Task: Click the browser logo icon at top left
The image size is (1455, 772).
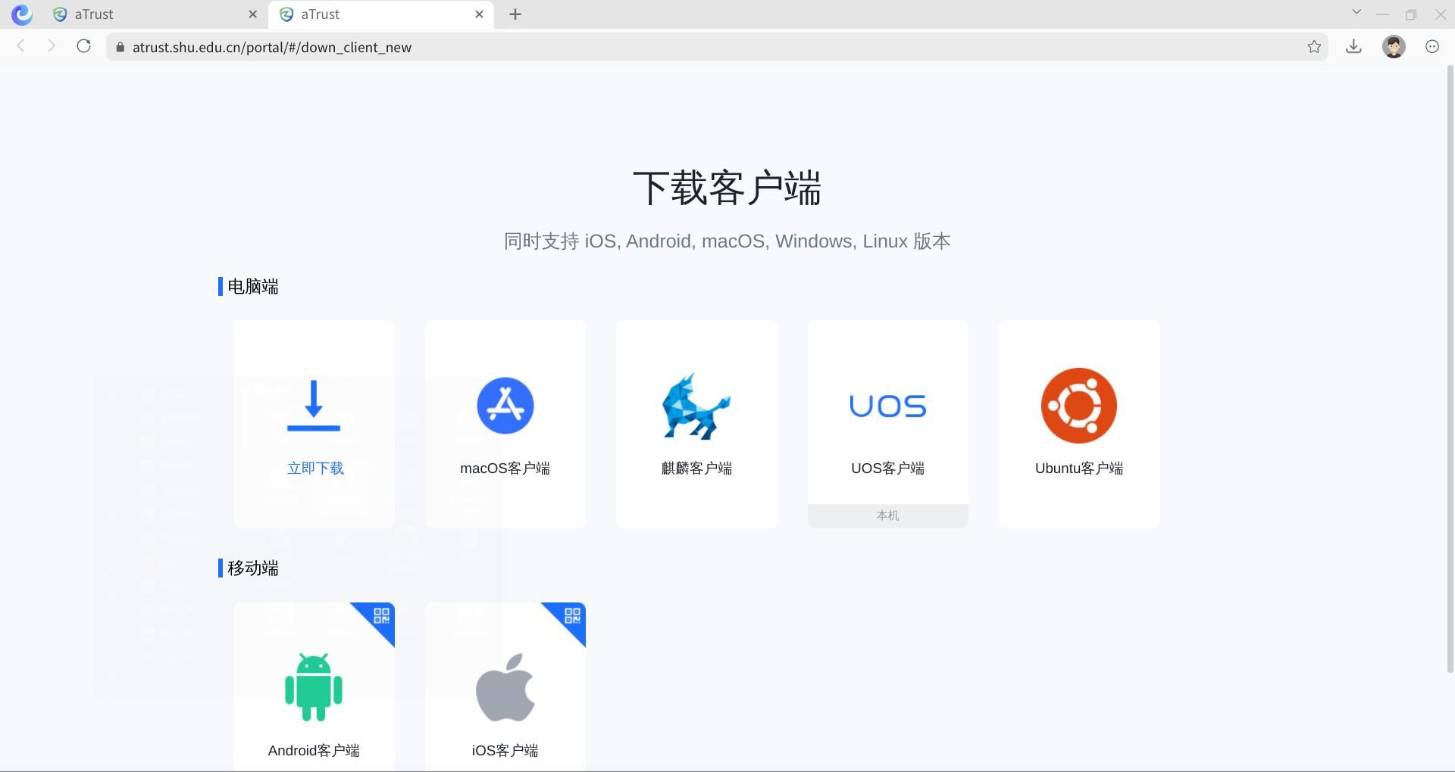Action: (x=22, y=14)
